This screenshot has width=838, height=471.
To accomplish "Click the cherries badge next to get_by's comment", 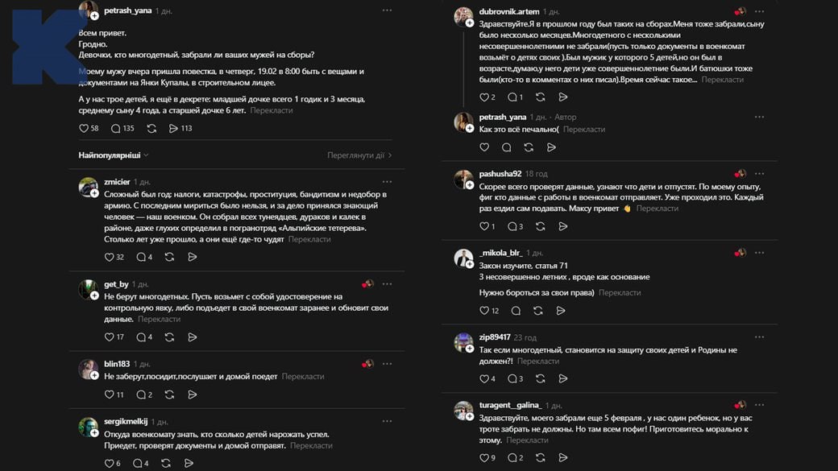I will pyautogui.click(x=368, y=283).
